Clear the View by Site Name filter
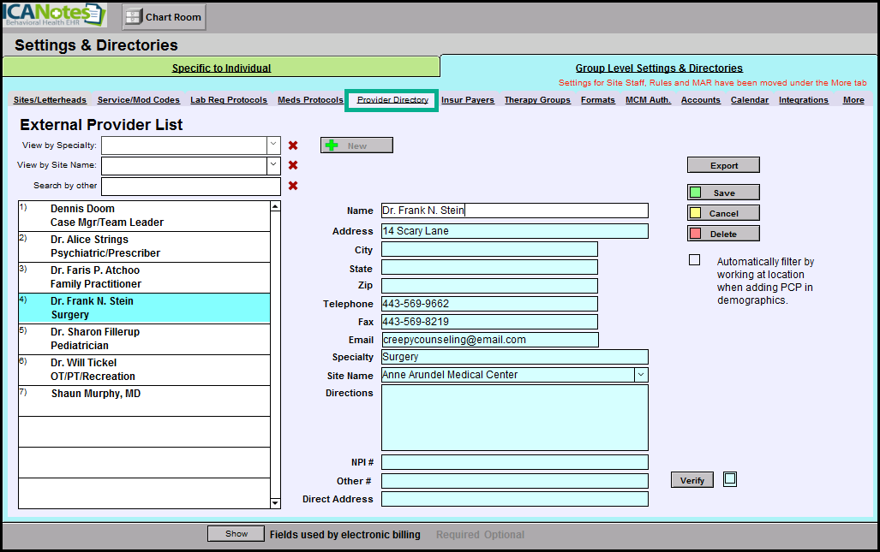This screenshot has height=552, width=880. click(293, 165)
